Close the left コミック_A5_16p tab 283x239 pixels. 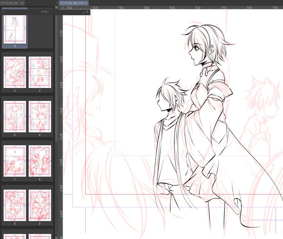click(22, 3)
